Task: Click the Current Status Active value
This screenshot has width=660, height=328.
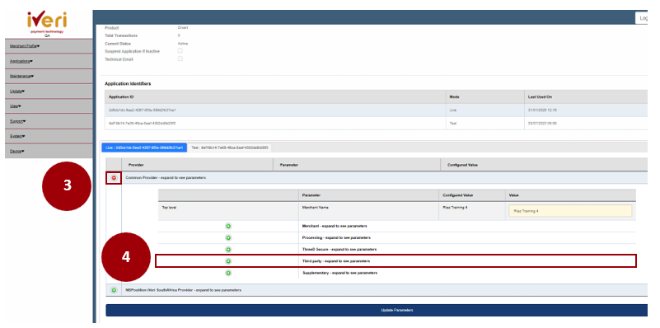Action: pyautogui.click(x=183, y=44)
